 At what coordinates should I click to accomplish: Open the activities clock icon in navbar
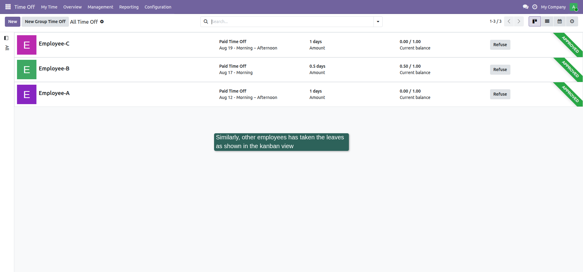(x=535, y=7)
